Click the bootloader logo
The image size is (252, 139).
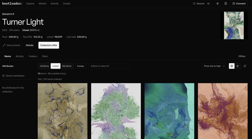(12, 4)
